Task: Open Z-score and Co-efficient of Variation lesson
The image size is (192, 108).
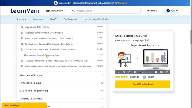Action: coord(50,49)
